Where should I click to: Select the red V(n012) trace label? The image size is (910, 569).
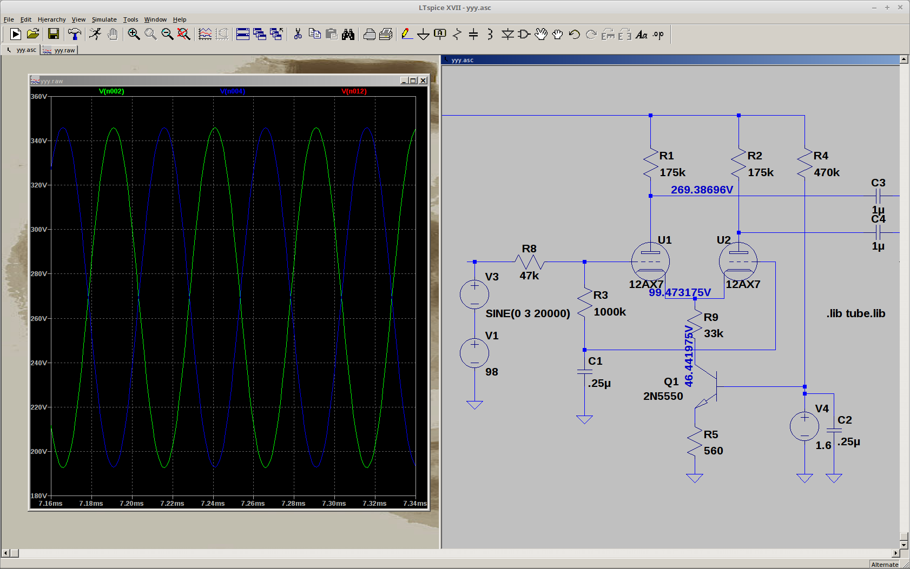pyautogui.click(x=354, y=91)
